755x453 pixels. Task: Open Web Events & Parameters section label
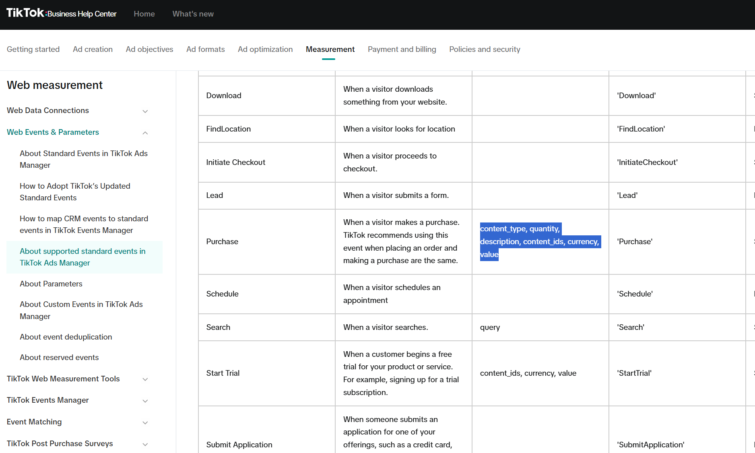(53, 132)
